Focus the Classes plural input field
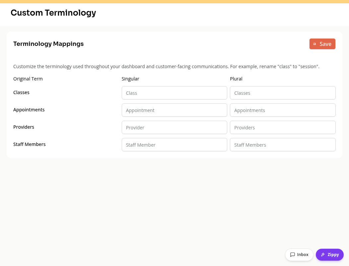Viewport: 349px width, 266px height. point(283,93)
